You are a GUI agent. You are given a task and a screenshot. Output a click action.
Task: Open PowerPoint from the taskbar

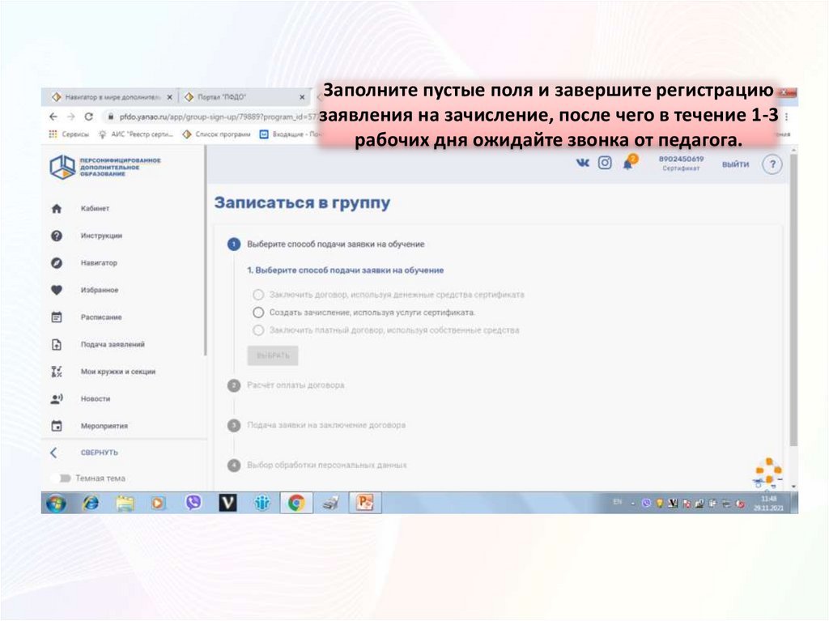pos(365,503)
